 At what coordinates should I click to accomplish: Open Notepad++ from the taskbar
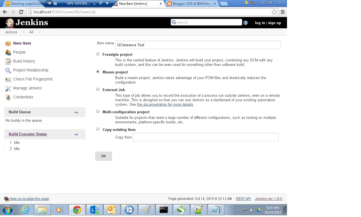click(199, 210)
